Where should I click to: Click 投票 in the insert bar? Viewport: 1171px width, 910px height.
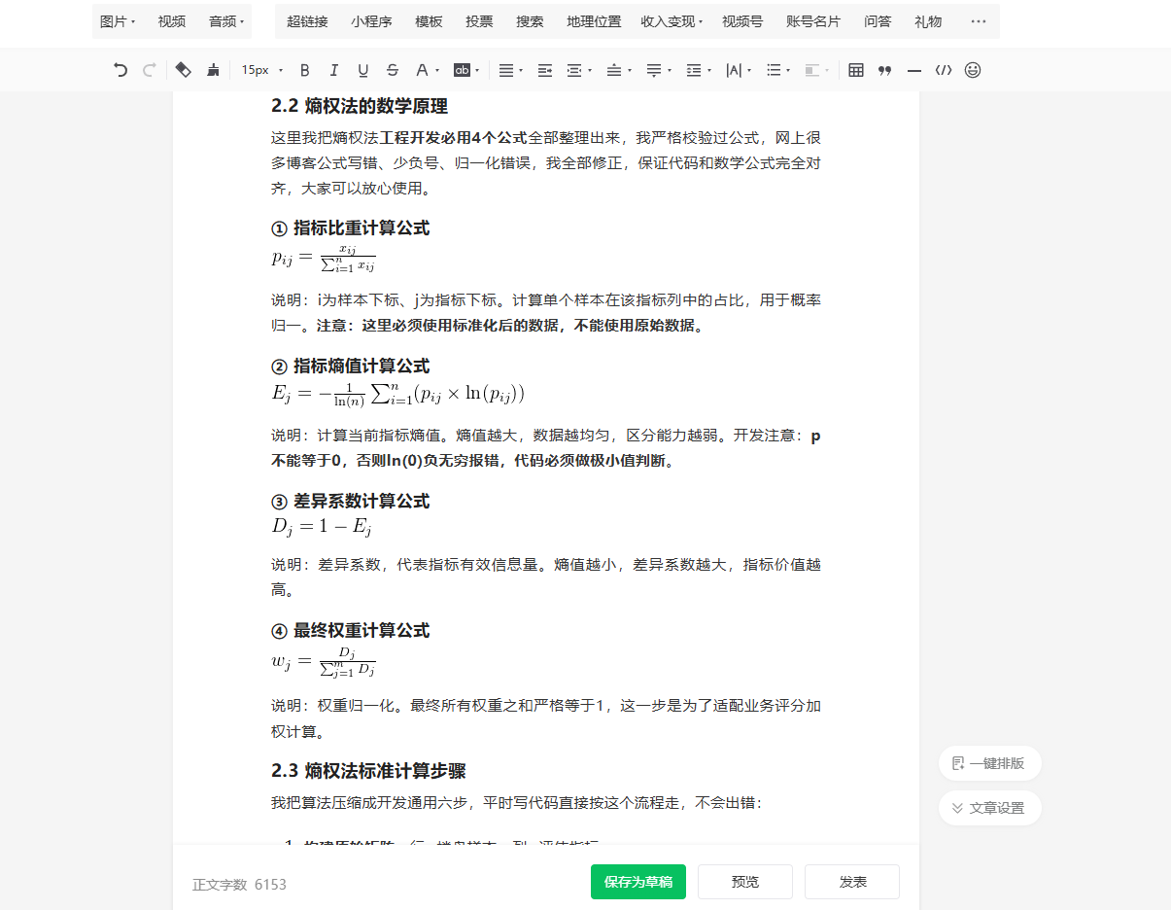(x=479, y=21)
